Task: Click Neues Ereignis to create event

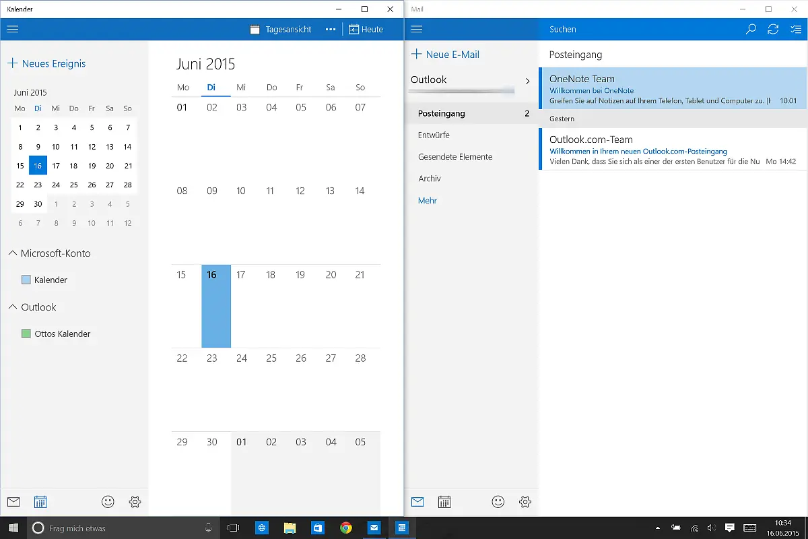Action: [x=47, y=63]
